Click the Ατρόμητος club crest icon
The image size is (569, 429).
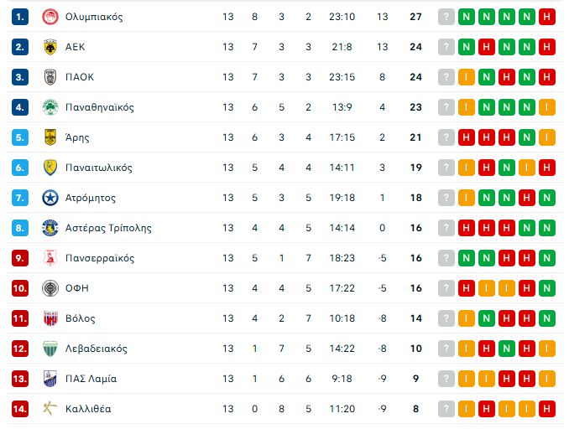point(50,198)
